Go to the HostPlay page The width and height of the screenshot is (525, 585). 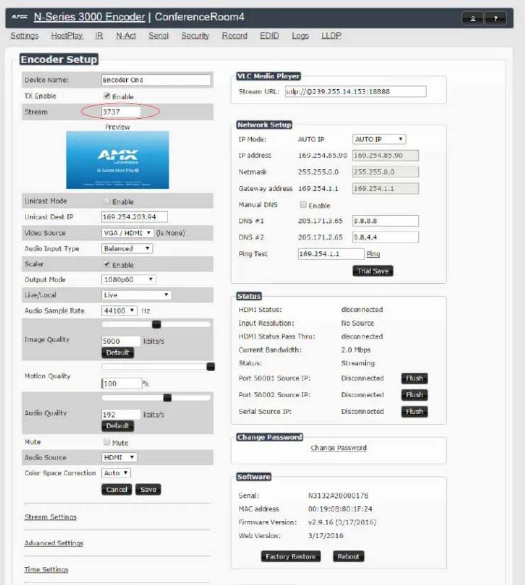(x=67, y=36)
